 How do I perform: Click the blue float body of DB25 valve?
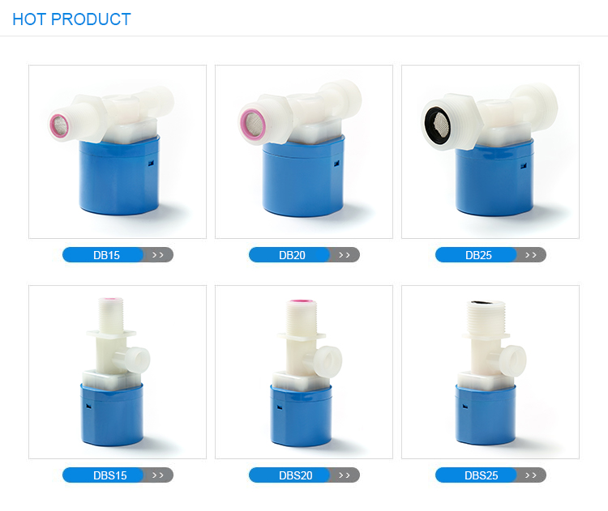(x=495, y=180)
